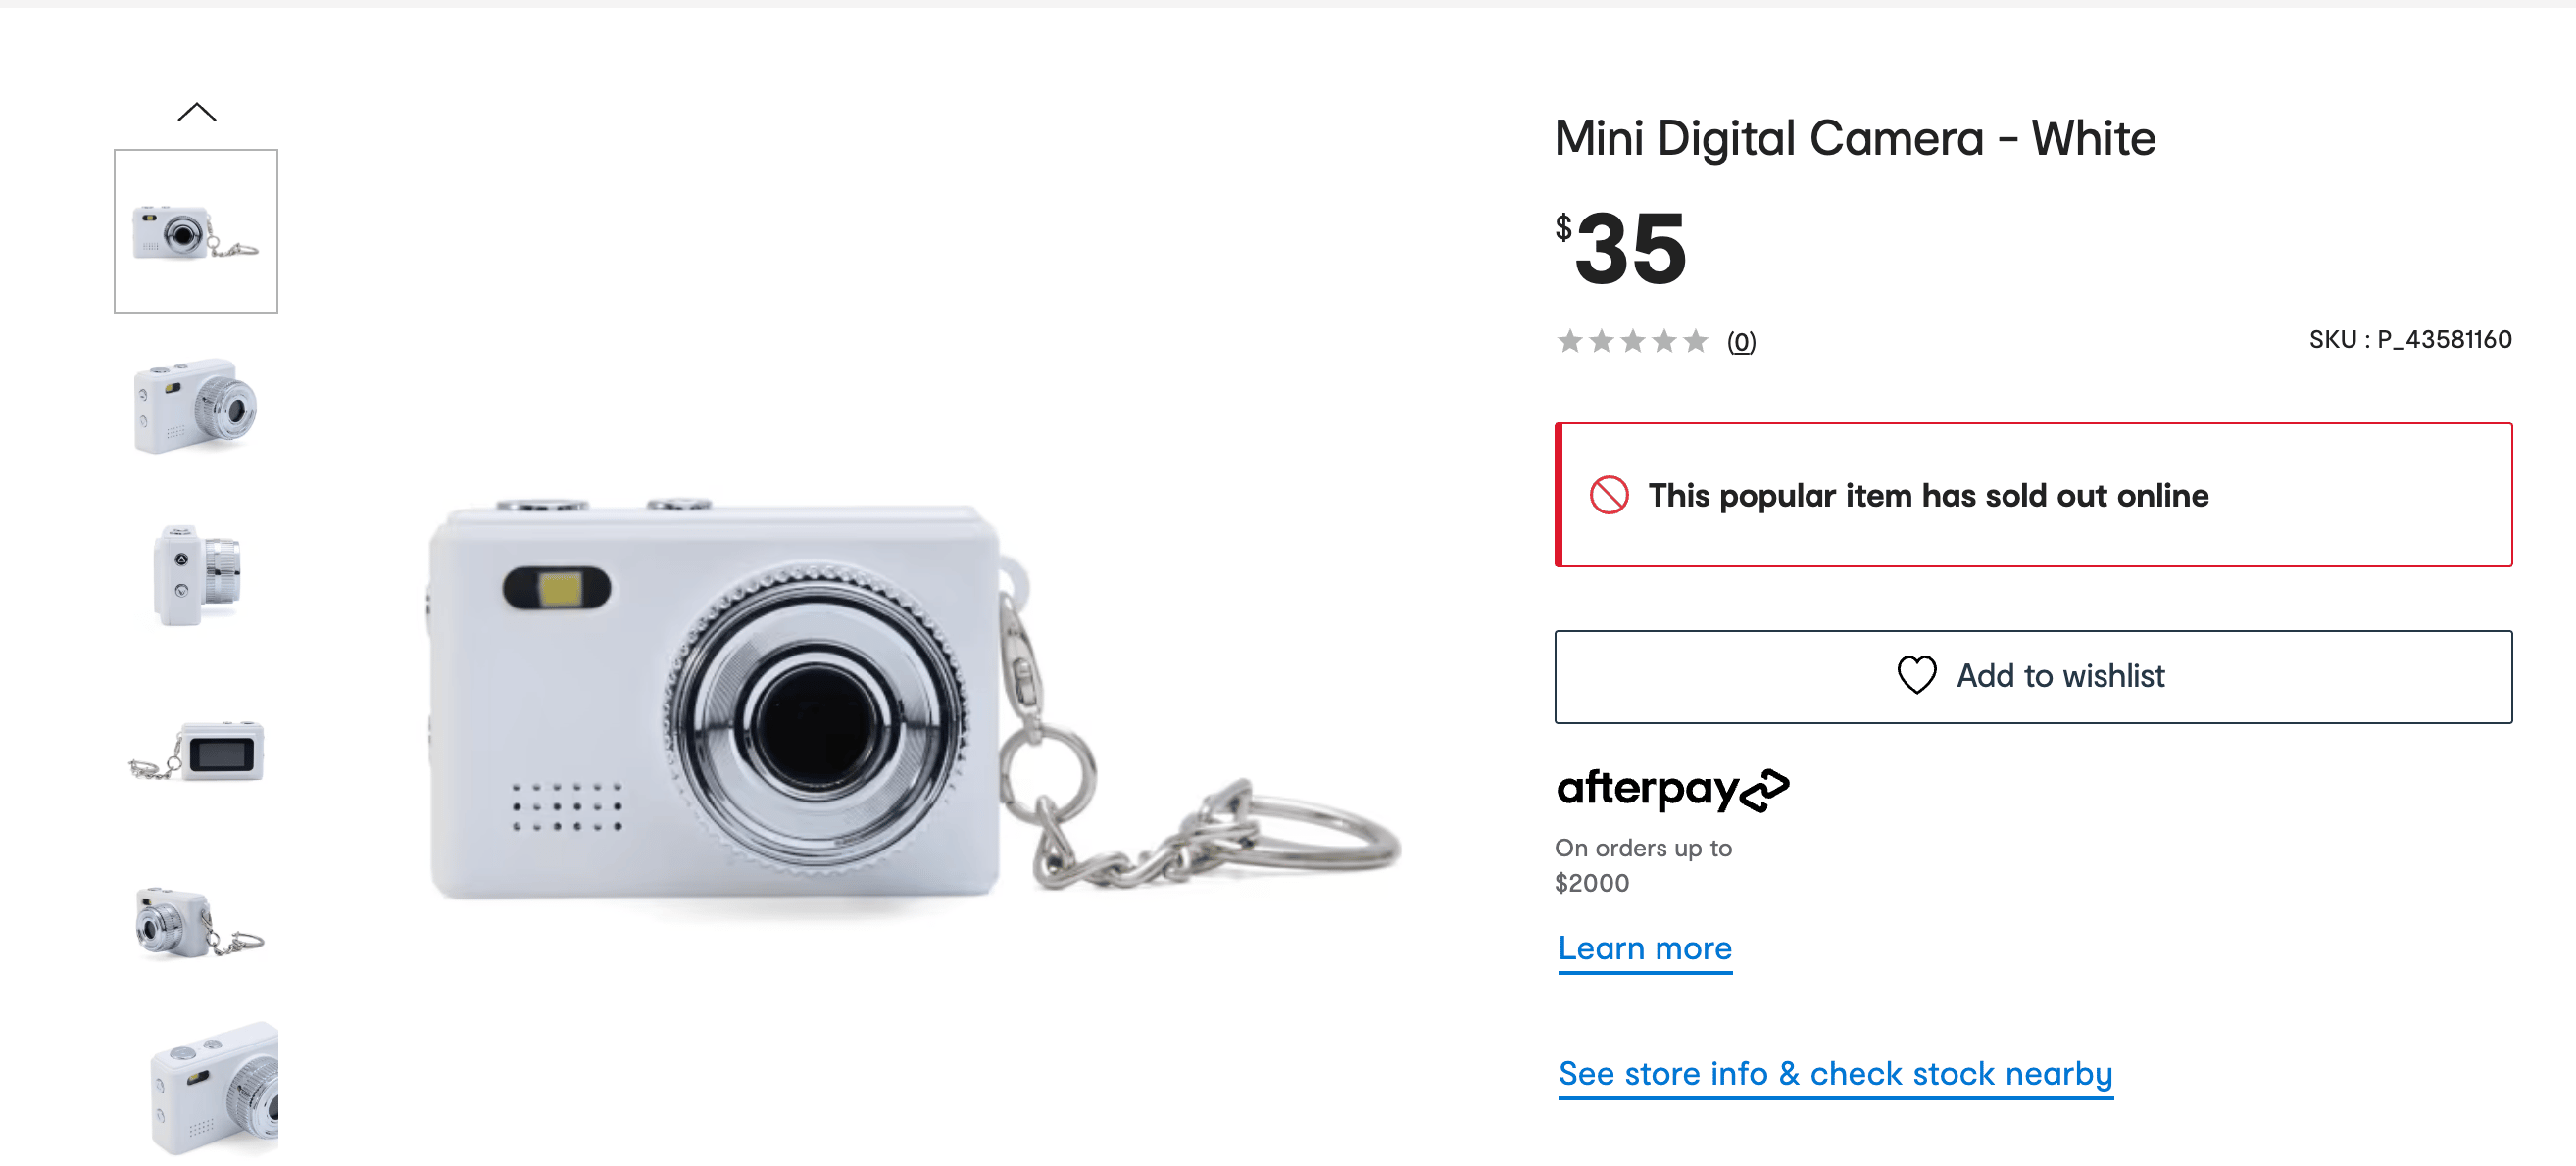This screenshot has height=1166, width=2576.
Task: Open Afterpay Learn more link
Action: (x=1645, y=948)
